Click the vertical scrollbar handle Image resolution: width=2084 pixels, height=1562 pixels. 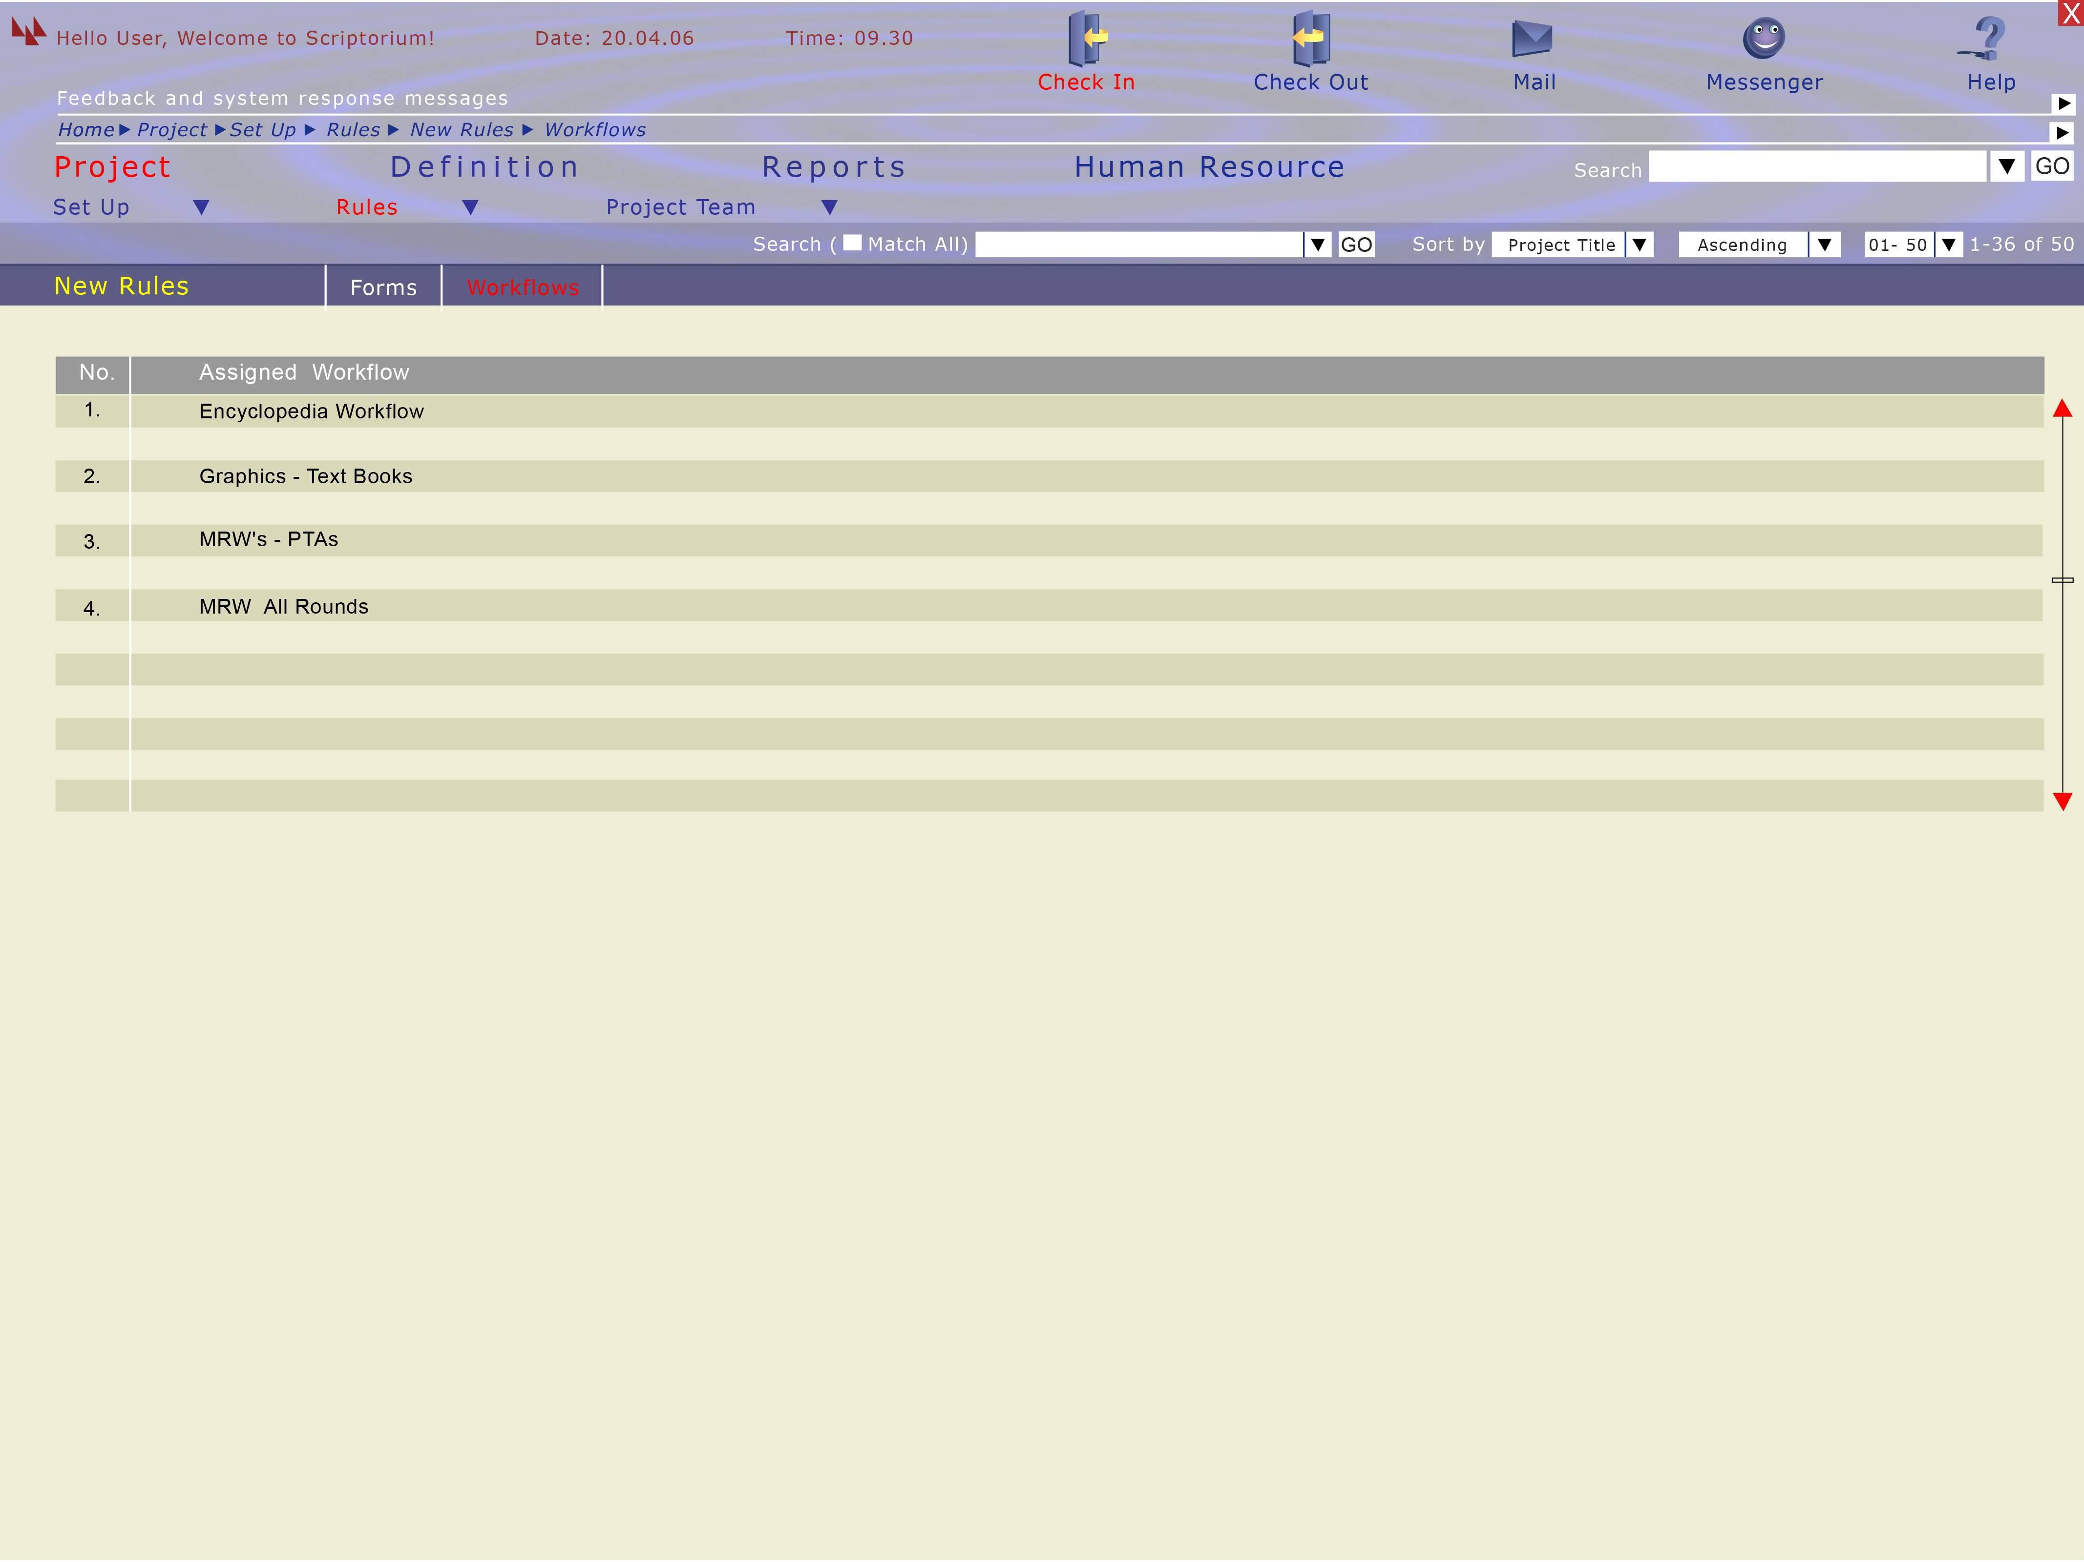[x=2063, y=580]
